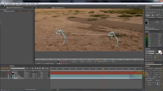
Task: Open the Composition menu
Action: click(x=10, y=4)
